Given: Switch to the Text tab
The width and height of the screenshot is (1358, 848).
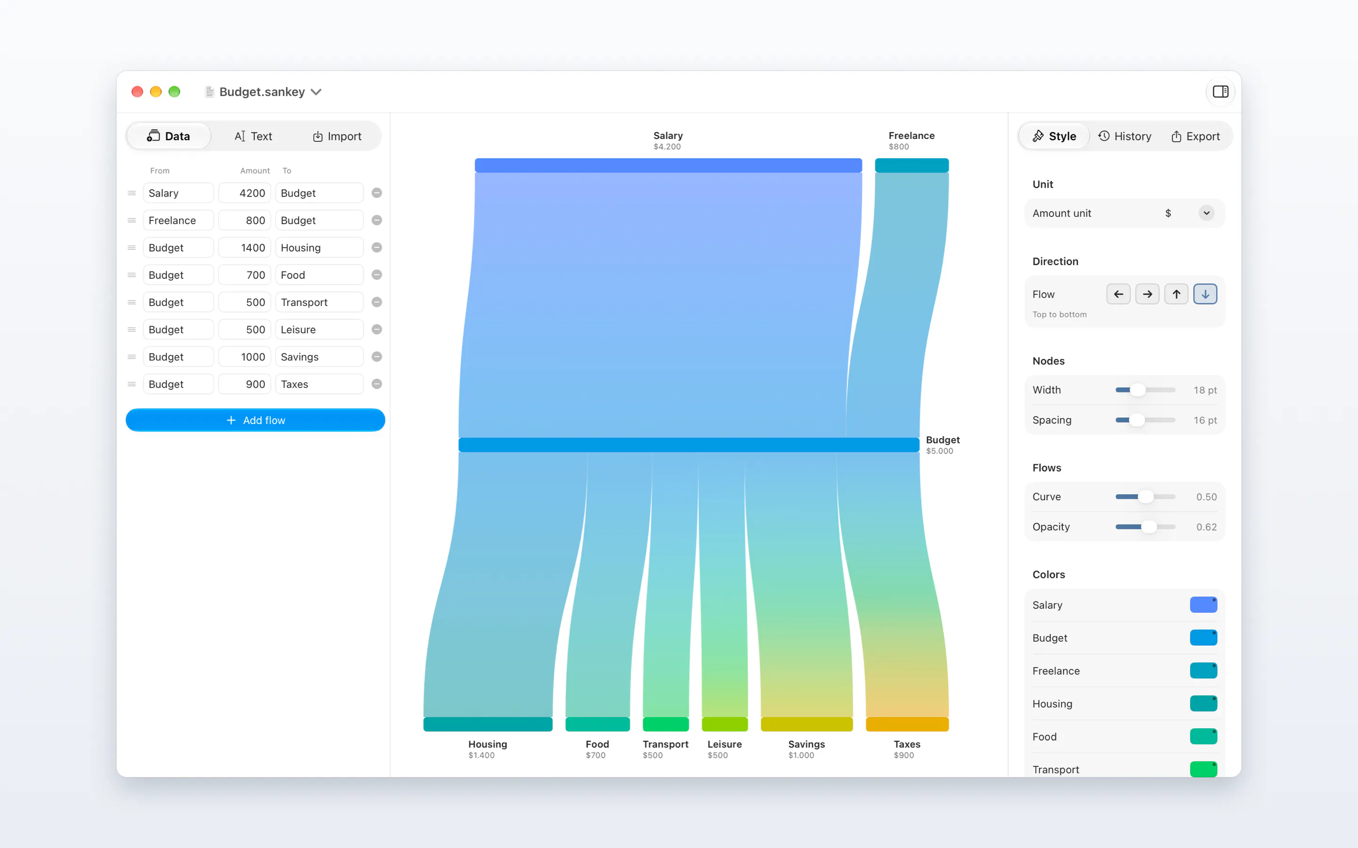Looking at the screenshot, I should [x=253, y=136].
